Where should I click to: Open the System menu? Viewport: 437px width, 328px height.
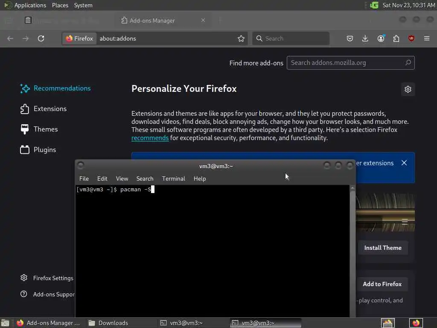[x=83, y=5]
